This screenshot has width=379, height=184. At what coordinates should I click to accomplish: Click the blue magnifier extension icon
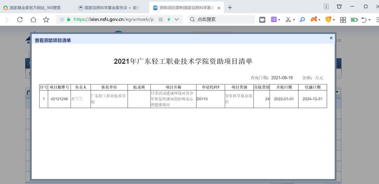coord(302,20)
